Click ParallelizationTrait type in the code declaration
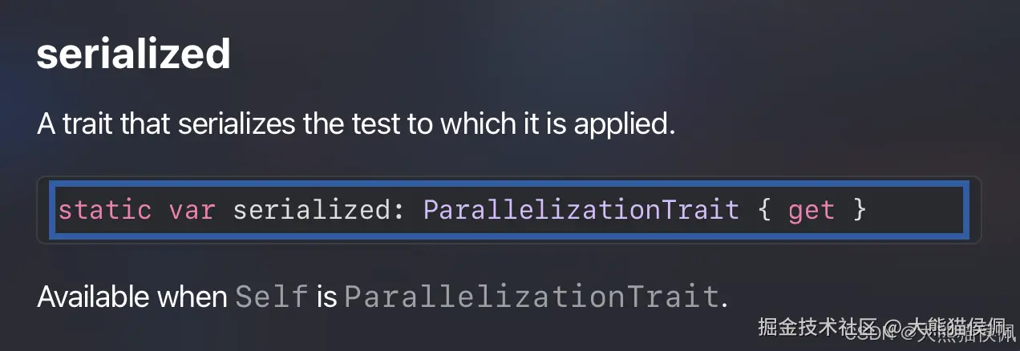 coord(581,210)
